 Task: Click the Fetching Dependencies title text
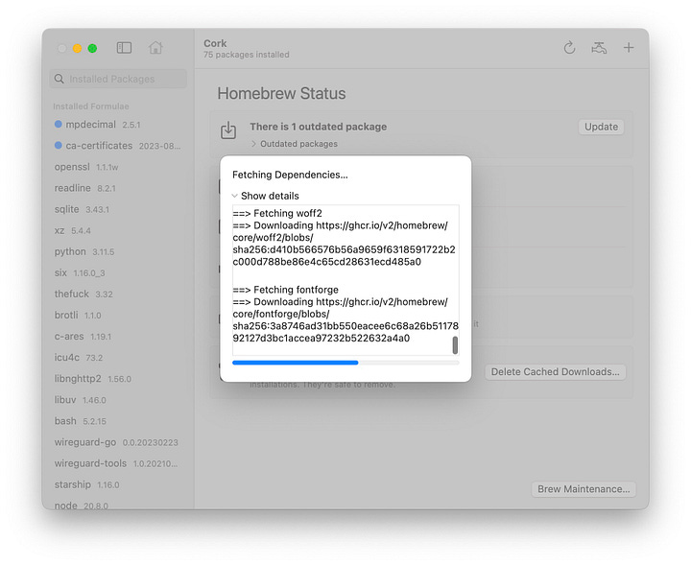(290, 175)
